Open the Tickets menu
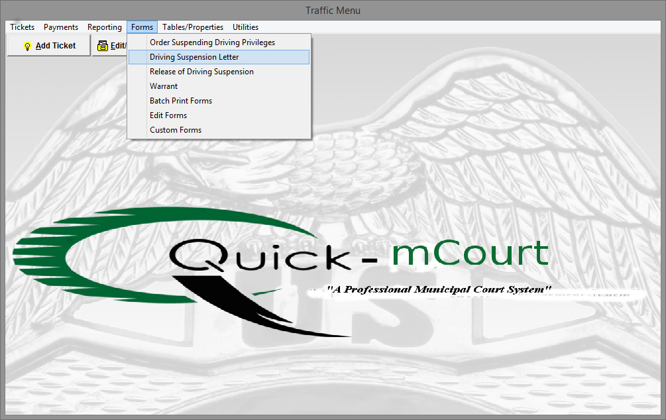Viewport: 666px width, 420px height. click(22, 27)
